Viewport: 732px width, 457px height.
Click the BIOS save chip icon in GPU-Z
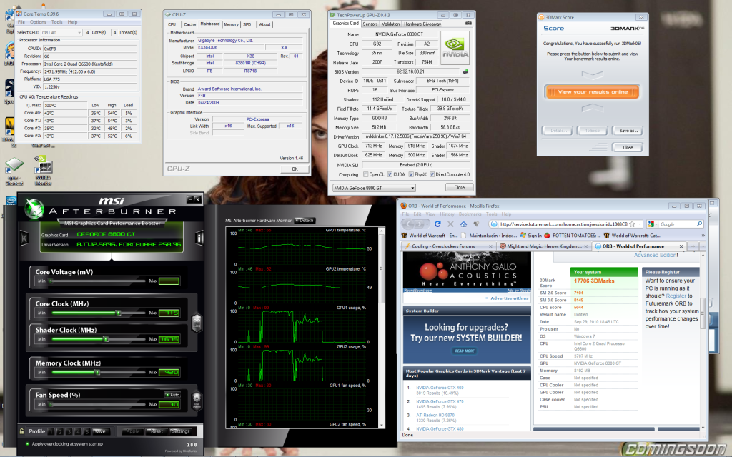(x=465, y=72)
